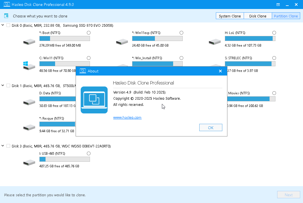This screenshot has width=303, height=203.
Task: Check the Disk 3 checkbox
Action: click(8, 146)
